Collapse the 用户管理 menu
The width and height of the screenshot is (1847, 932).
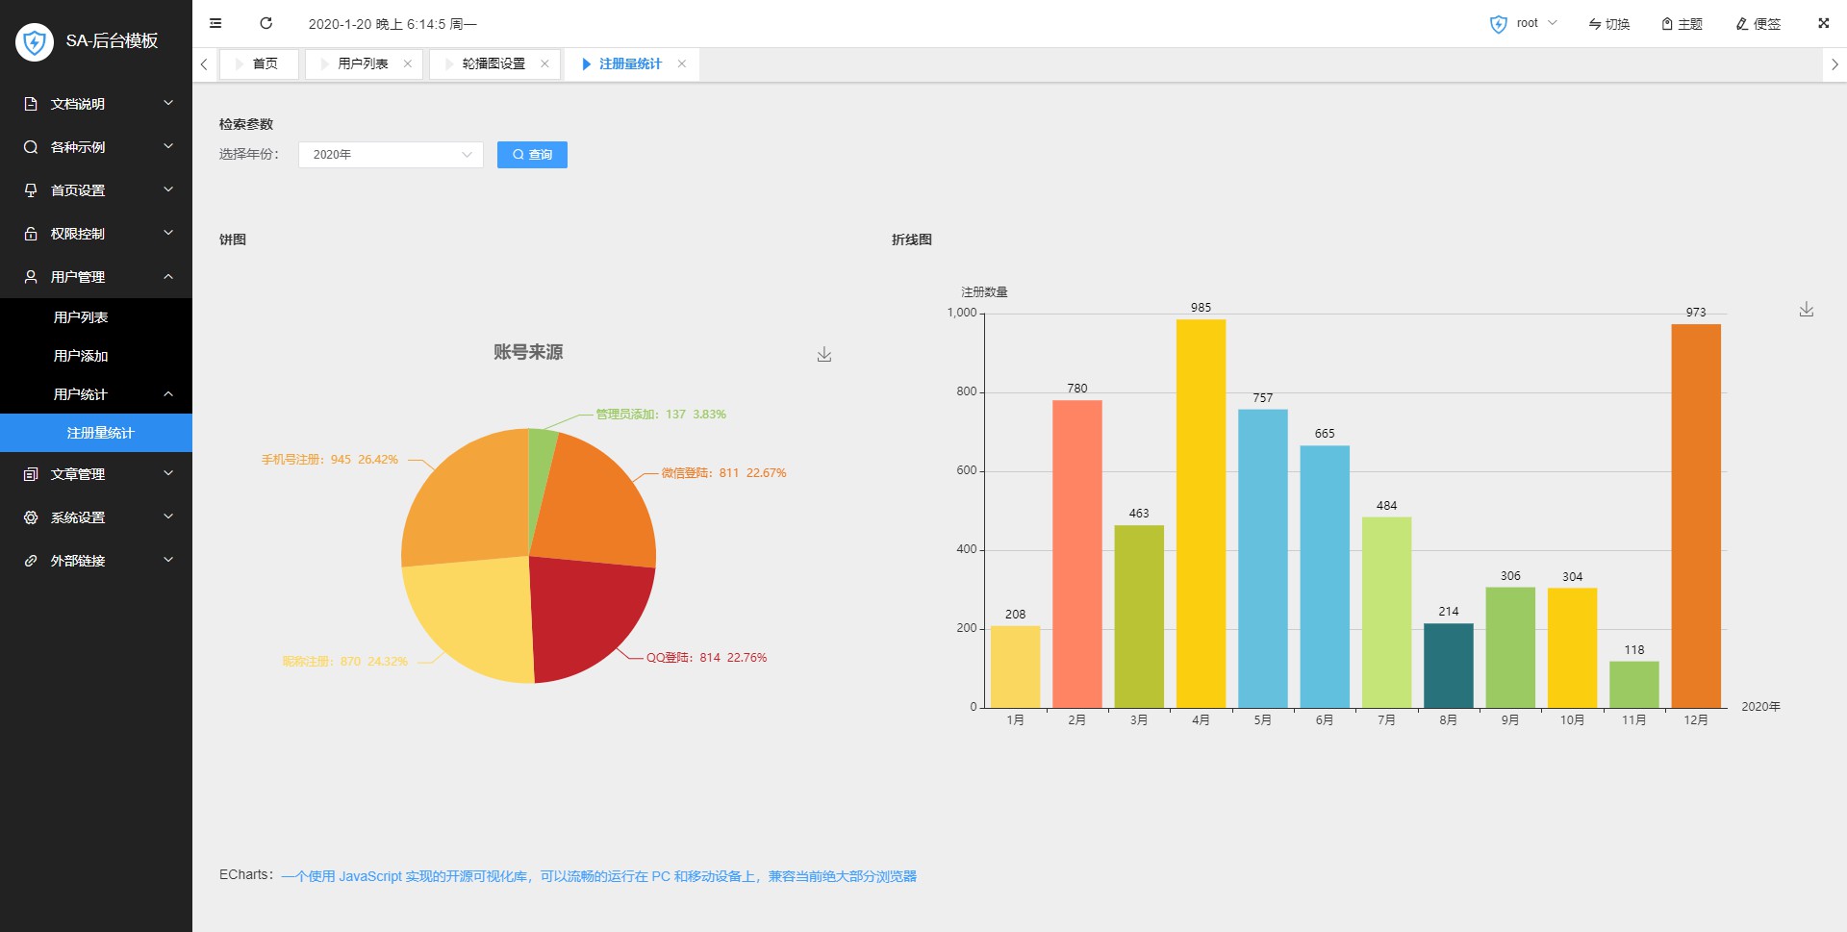click(96, 276)
